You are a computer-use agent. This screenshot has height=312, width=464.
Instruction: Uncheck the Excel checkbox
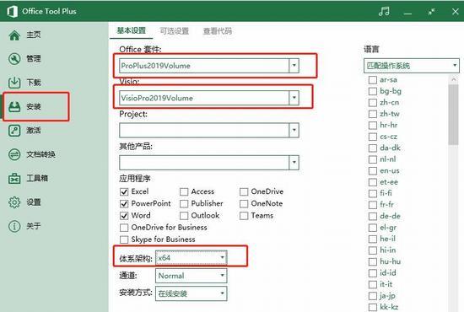[x=124, y=192]
